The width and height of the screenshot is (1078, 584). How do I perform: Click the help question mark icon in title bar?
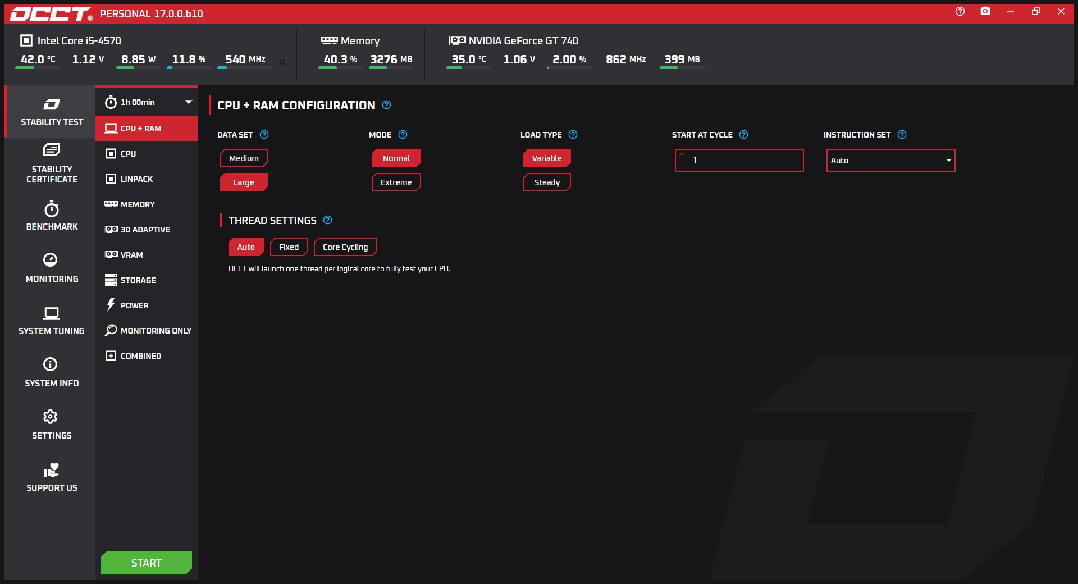[960, 11]
